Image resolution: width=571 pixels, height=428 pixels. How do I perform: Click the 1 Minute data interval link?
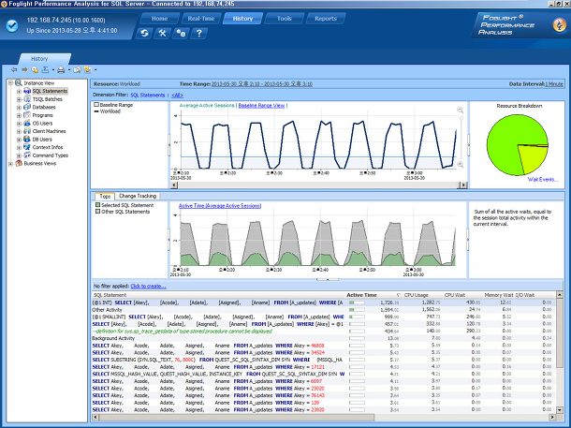(x=554, y=83)
